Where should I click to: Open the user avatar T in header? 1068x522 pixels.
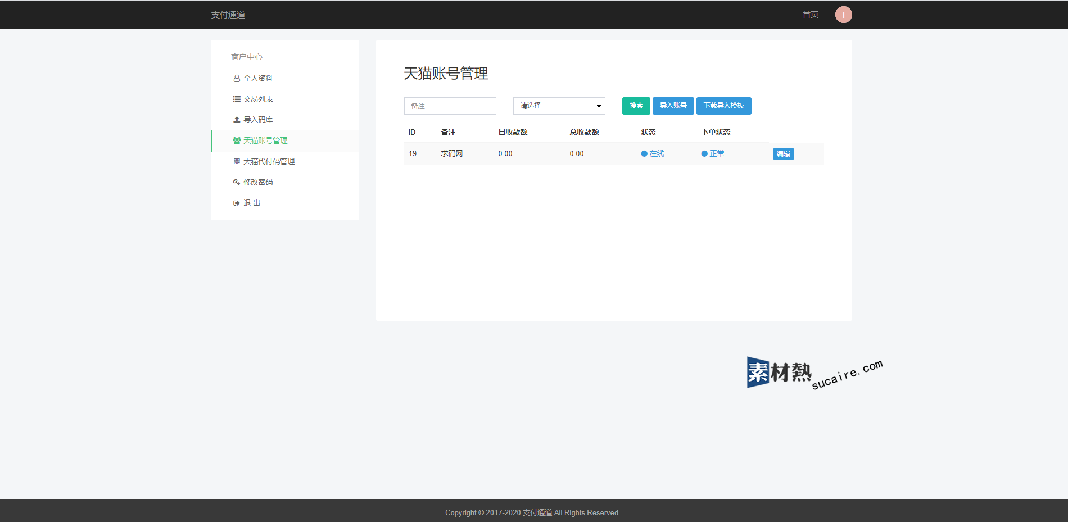[843, 15]
